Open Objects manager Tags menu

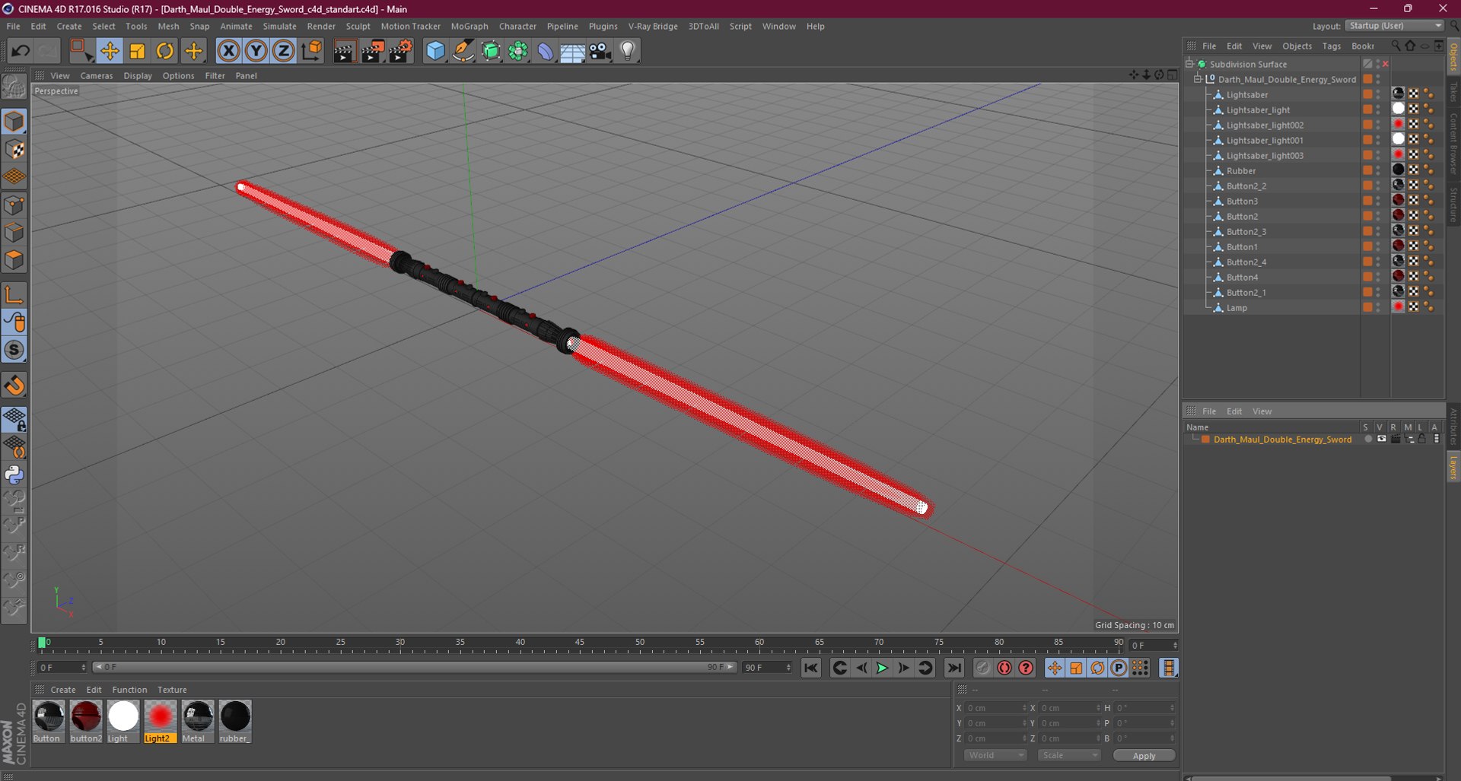click(x=1331, y=46)
